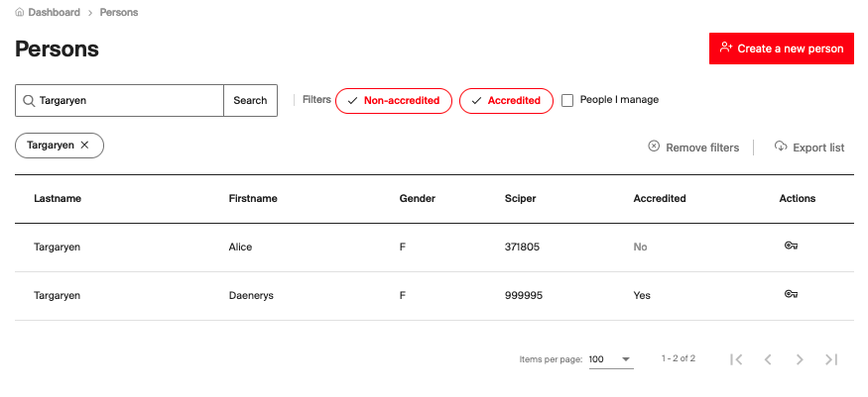Click the key icon for Daenerys Targaryen

click(791, 294)
